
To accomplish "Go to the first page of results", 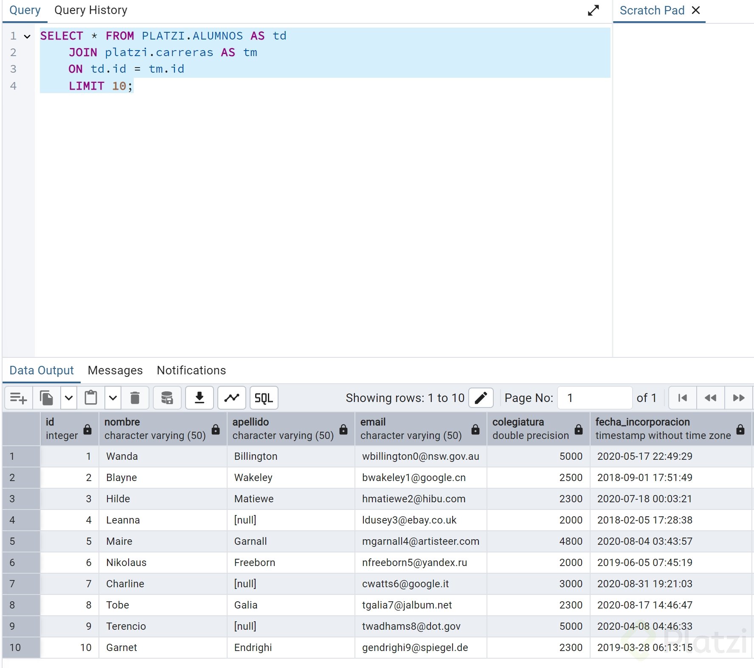I will tap(682, 398).
